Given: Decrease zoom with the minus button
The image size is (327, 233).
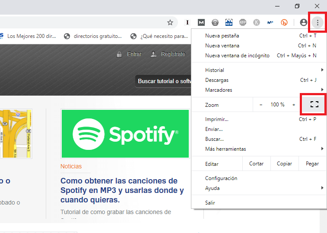Looking at the screenshot, I should click(260, 105).
